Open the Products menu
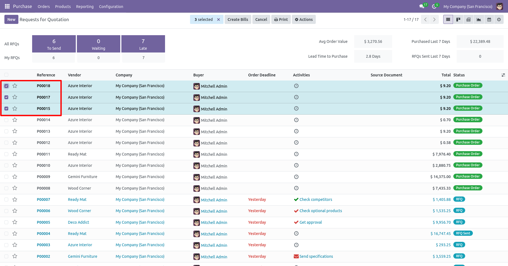 [63, 6]
